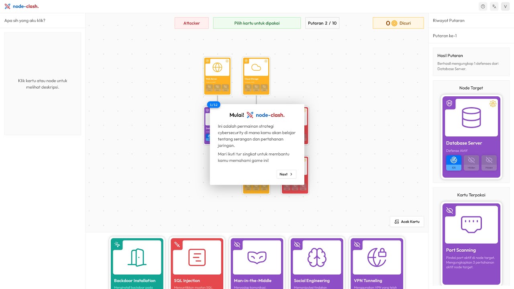Open the Riwayat Putaran panel
The width and height of the screenshot is (514, 289).
pyautogui.click(x=449, y=20)
